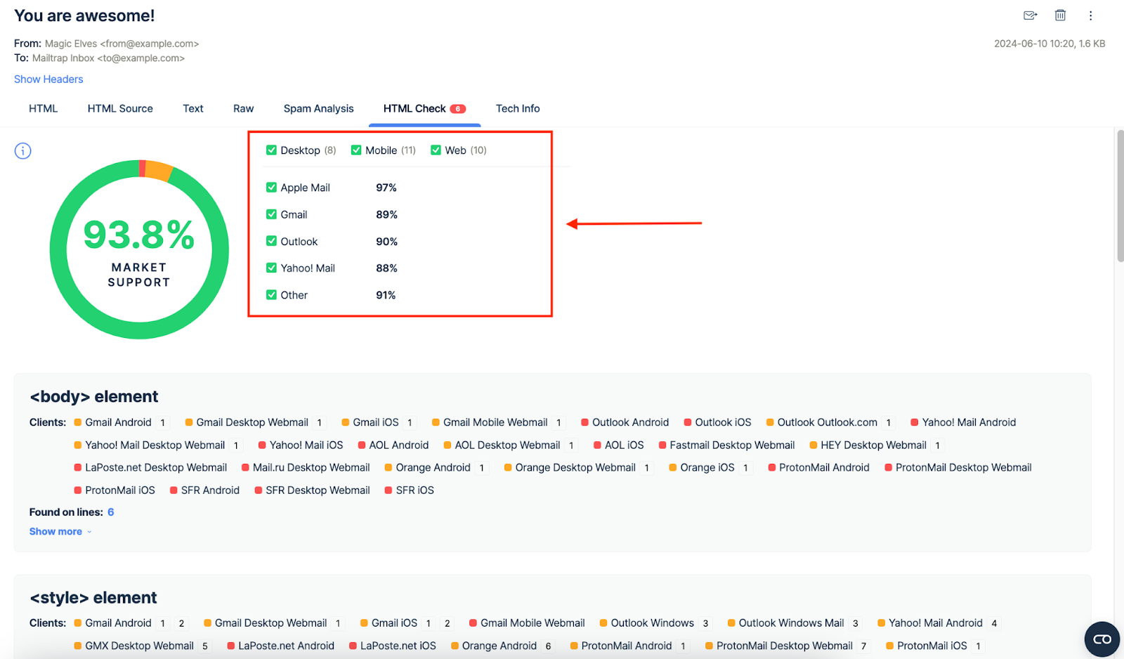1124x659 pixels.
Task: Click ProtonMail Desktop Webmail in body section
Action: click(x=963, y=467)
